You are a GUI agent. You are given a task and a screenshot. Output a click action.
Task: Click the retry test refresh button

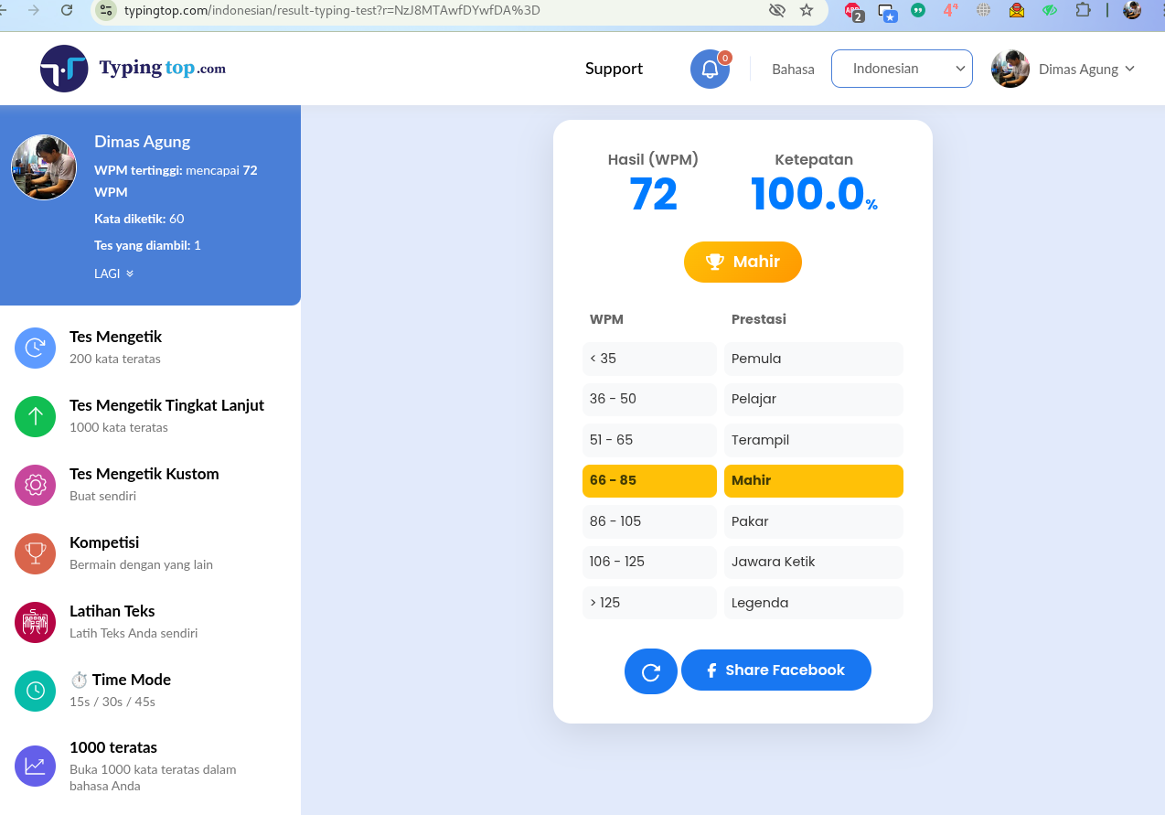point(650,671)
